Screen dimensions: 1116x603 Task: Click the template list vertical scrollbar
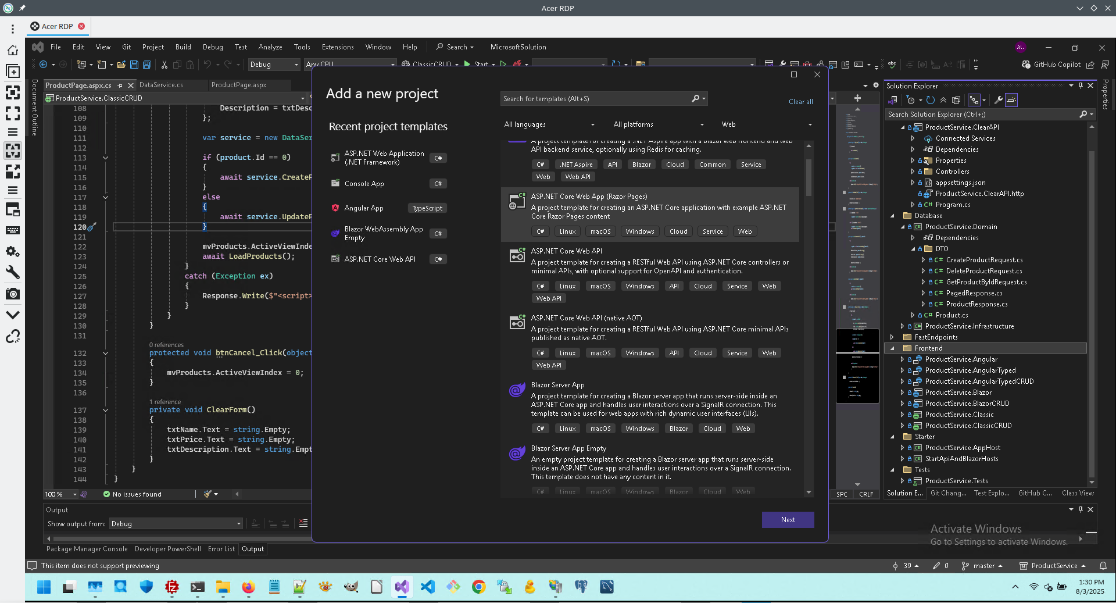point(809,177)
